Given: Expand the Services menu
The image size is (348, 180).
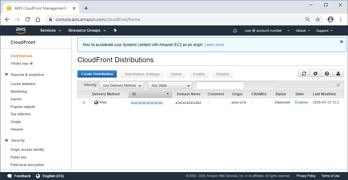Looking at the screenshot, I should coord(51,30).
